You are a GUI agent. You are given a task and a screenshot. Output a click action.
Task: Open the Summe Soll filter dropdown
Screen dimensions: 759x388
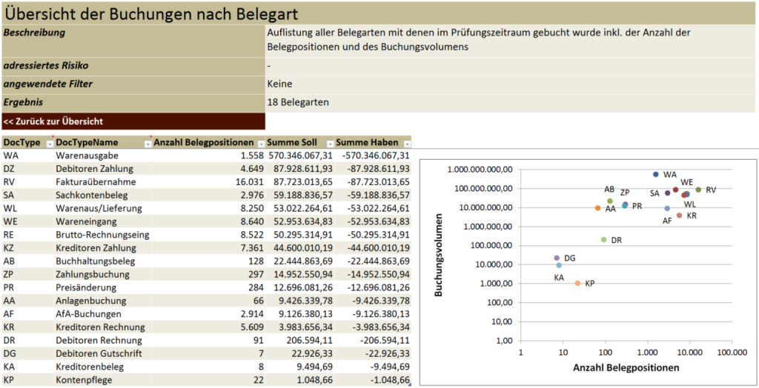[330, 143]
